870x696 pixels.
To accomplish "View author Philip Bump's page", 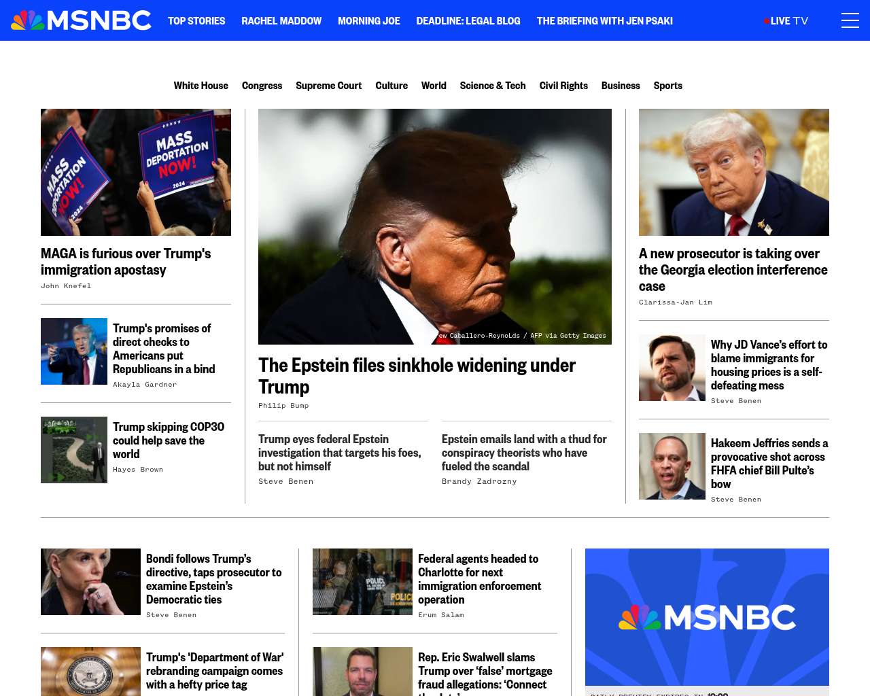I will click(283, 406).
